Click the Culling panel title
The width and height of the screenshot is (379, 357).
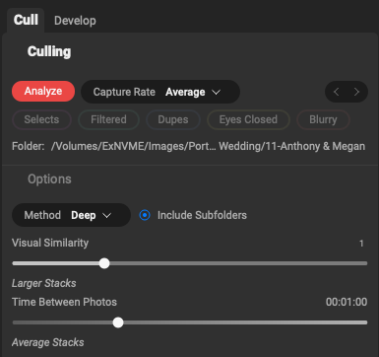pos(49,51)
